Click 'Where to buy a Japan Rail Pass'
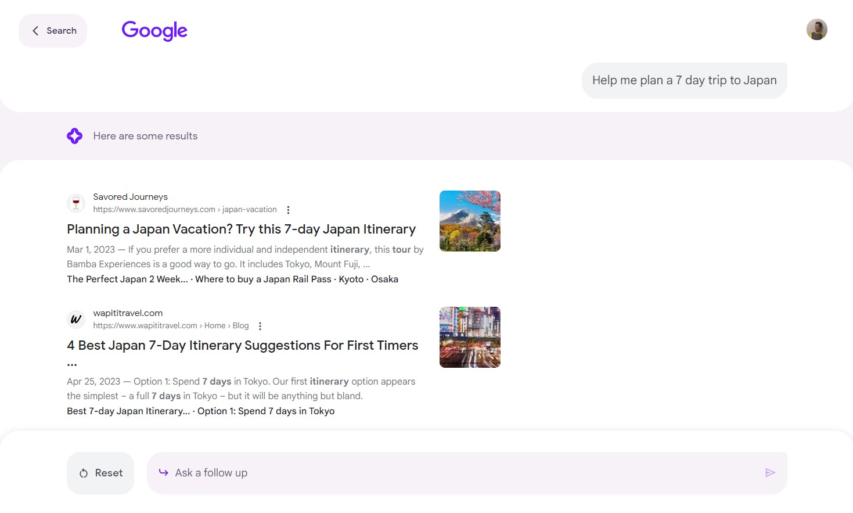This screenshot has width=853, height=513. (263, 279)
